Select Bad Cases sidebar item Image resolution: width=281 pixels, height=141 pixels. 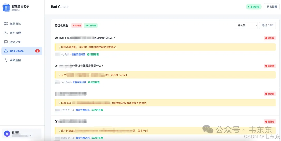pos(22,51)
